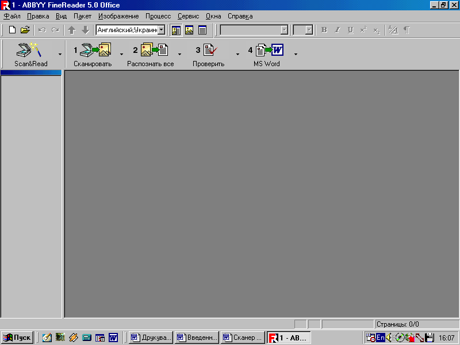Click the floppy disk tray icon

tap(430, 338)
